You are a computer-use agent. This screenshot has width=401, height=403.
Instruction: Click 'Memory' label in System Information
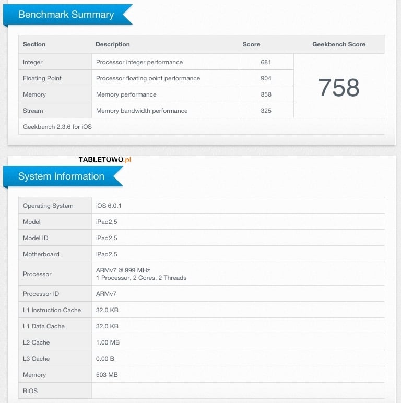[x=34, y=375]
